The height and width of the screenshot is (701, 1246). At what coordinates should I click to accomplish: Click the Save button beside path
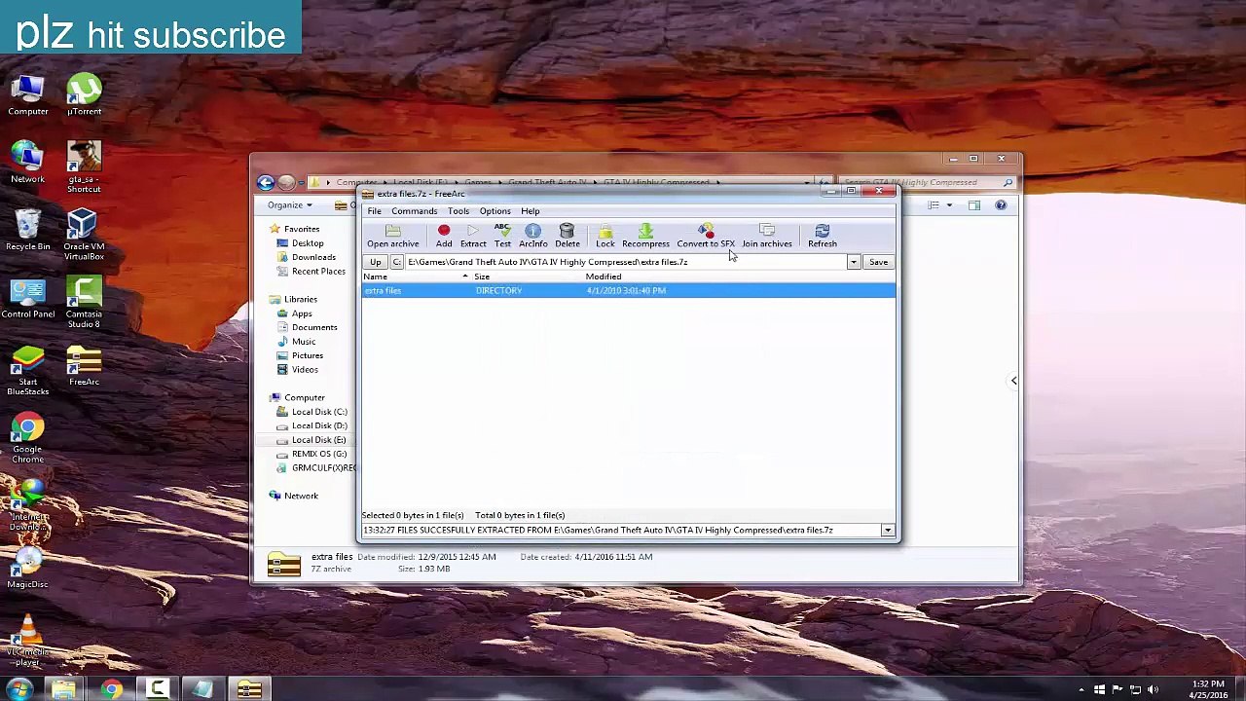point(878,262)
